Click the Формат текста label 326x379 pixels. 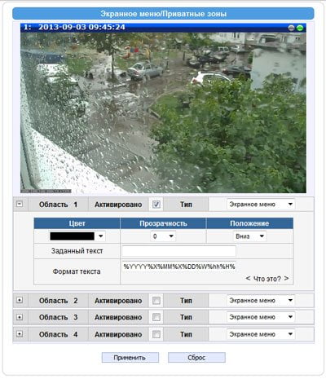77,271
